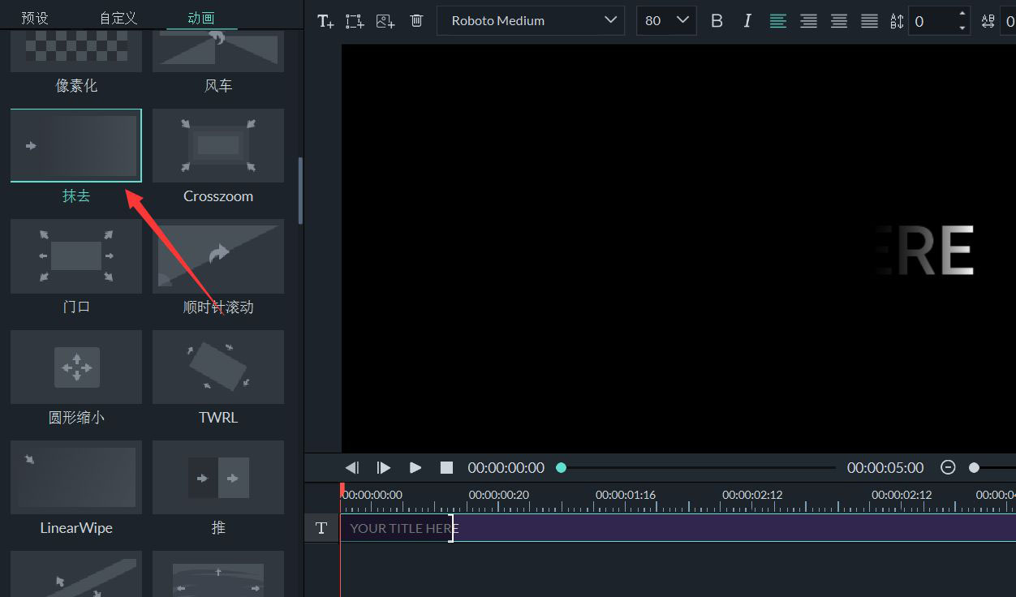Step back to the previous frame
Image resolution: width=1016 pixels, height=597 pixels.
click(352, 467)
